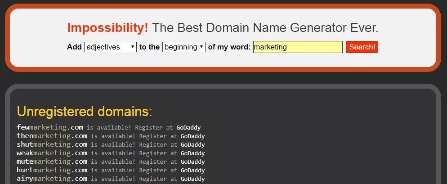Select the hurtmarketing.com domain text
The width and height of the screenshot is (447, 184).
pyautogui.click(x=52, y=170)
